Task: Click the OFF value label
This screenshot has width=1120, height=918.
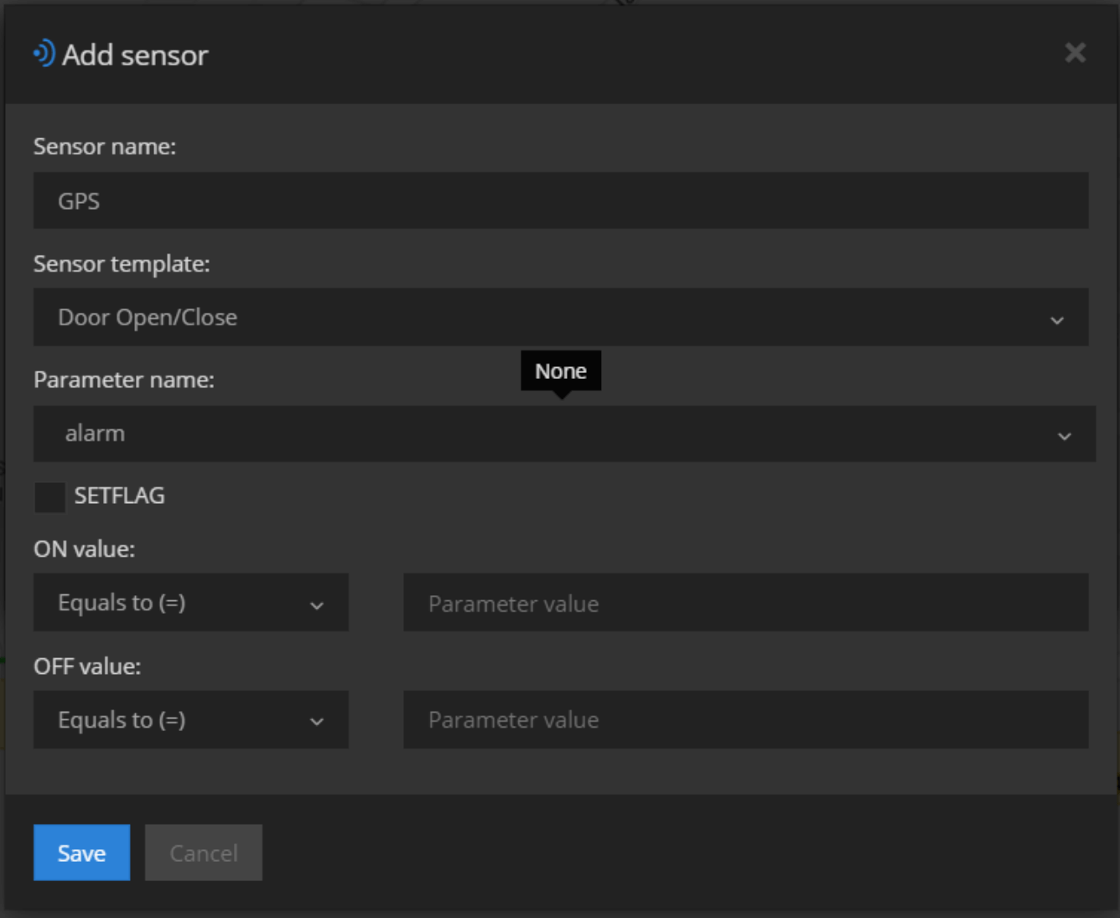Action: tap(87, 666)
